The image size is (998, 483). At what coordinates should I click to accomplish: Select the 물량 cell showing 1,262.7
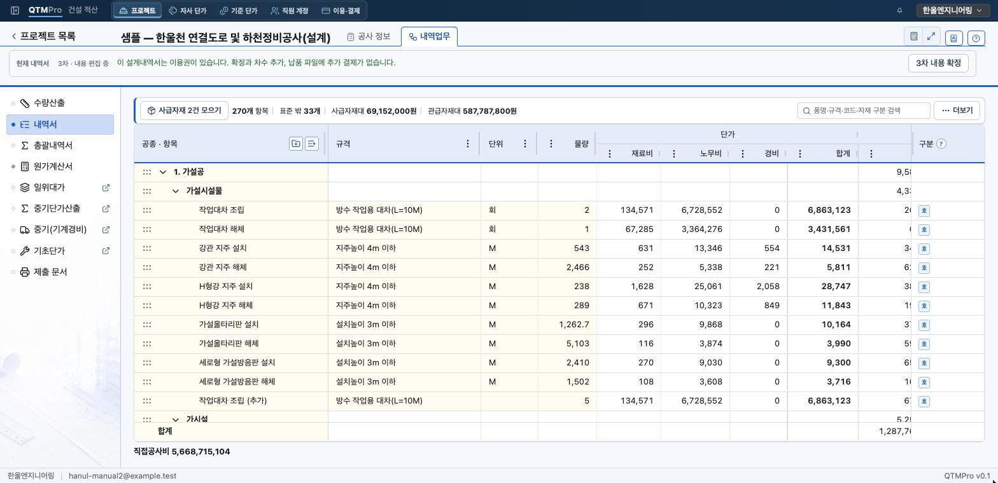(x=566, y=325)
